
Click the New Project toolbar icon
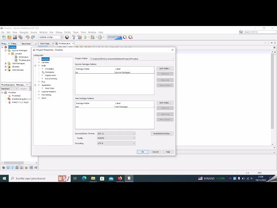10,37
